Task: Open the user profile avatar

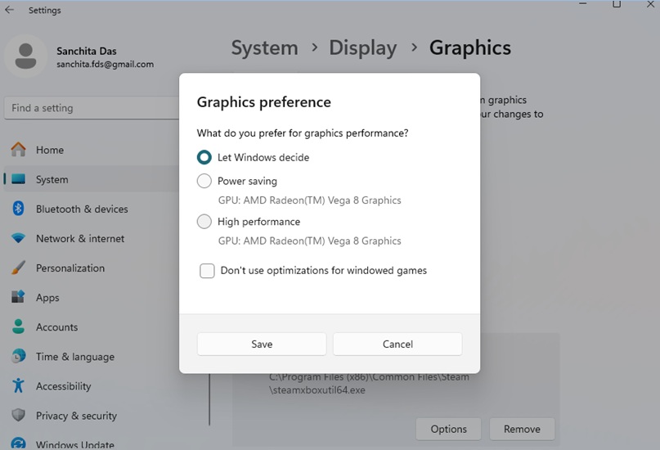Action: click(x=25, y=56)
